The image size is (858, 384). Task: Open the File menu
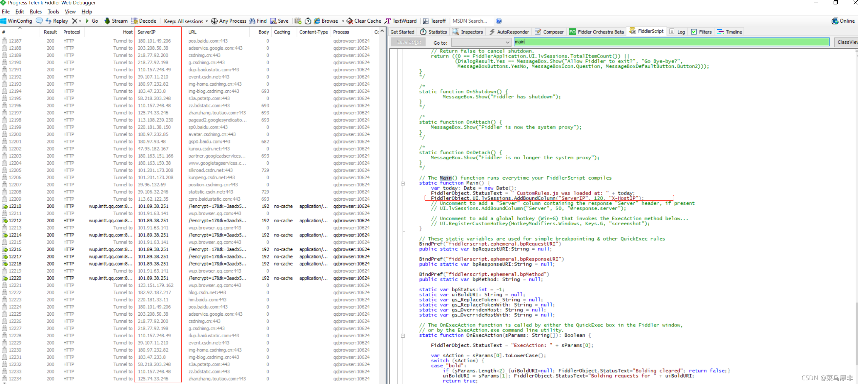6,12
